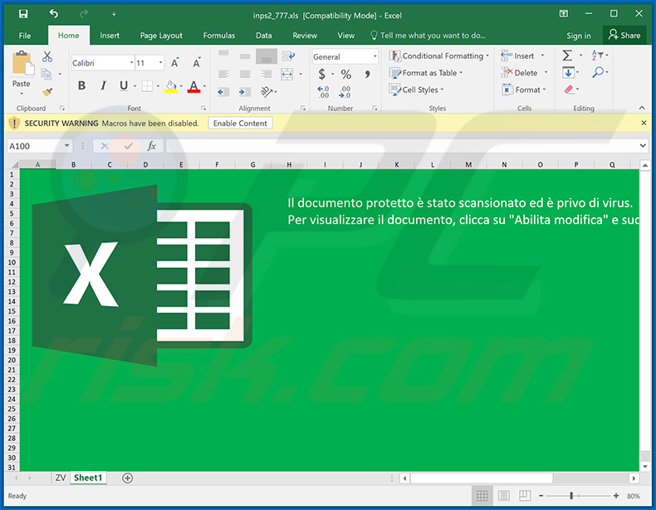Image resolution: width=656 pixels, height=510 pixels.
Task: Apply accounting dollar format
Action: (321, 75)
